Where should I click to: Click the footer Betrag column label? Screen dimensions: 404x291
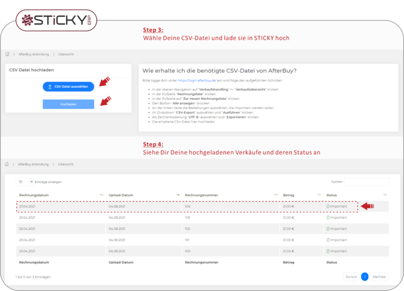tap(288, 263)
